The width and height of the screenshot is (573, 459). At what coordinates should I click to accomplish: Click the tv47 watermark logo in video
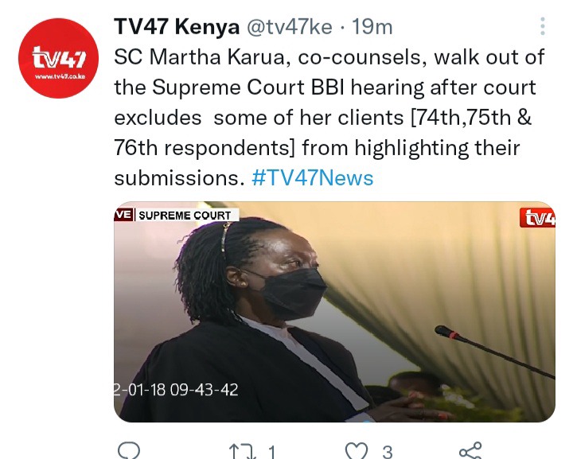pyautogui.click(x=537, y=218)
